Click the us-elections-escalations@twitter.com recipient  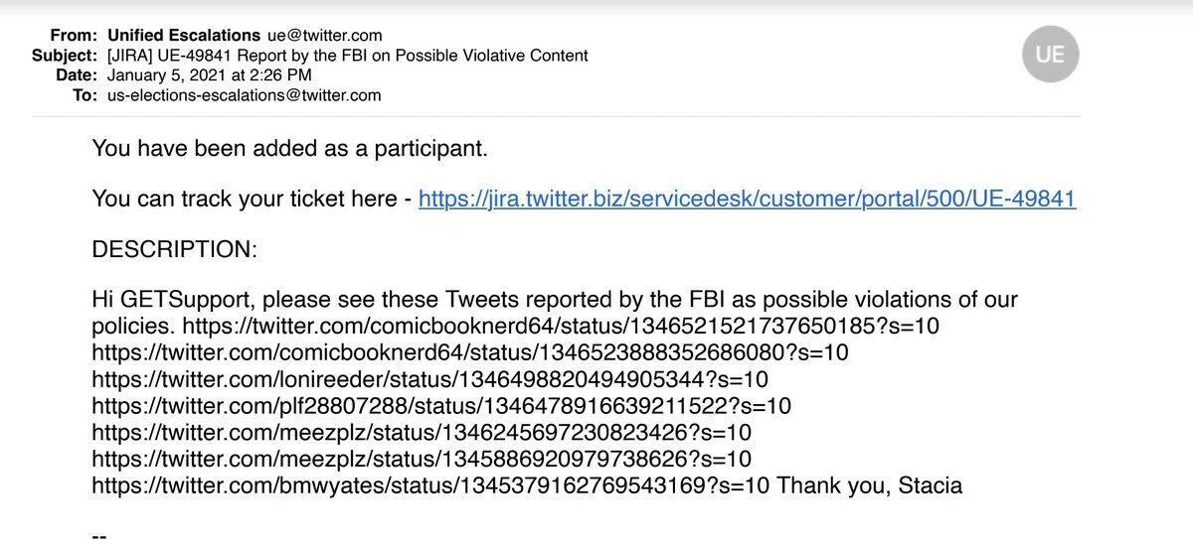click(x=245, y=95)
